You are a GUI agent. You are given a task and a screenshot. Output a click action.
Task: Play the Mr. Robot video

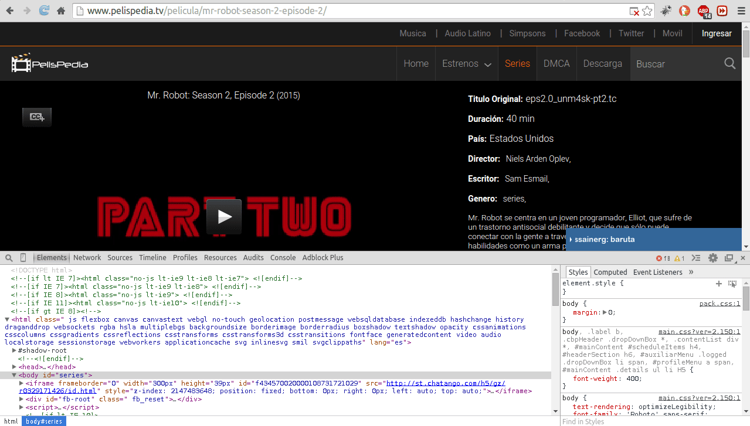coord(224,217)
